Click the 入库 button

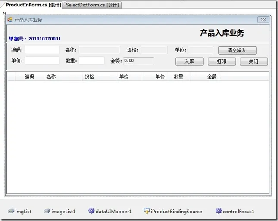(189, 61)
